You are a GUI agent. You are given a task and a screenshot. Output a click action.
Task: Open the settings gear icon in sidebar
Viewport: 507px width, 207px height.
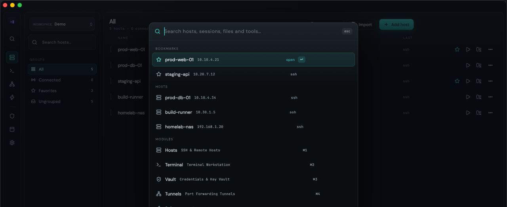point(12,142)
